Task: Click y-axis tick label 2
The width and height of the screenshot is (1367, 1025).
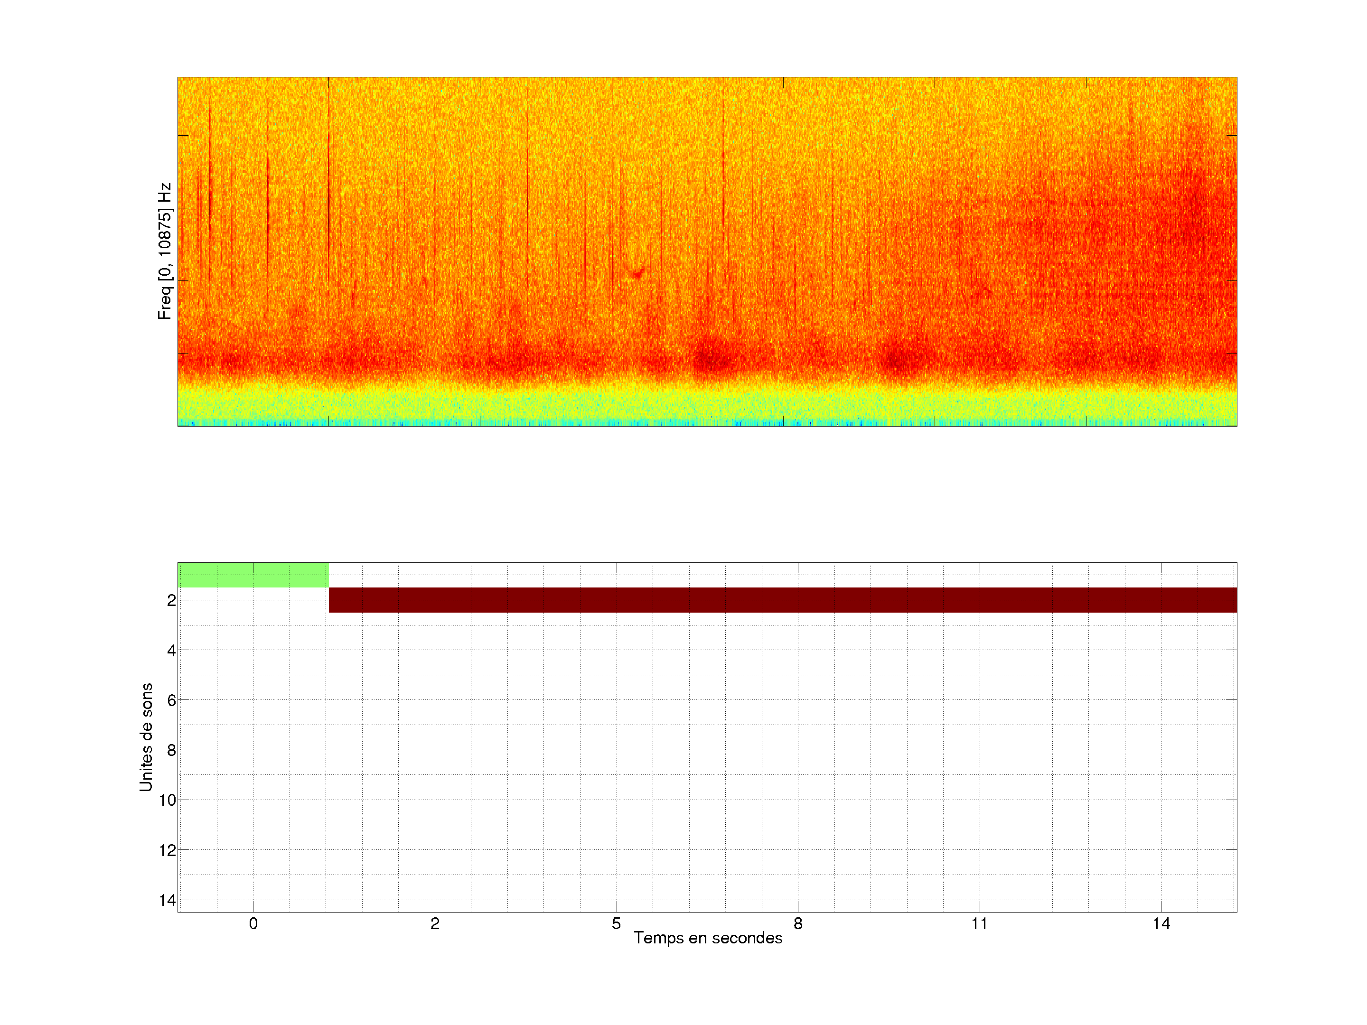Action: click(171, 601)
